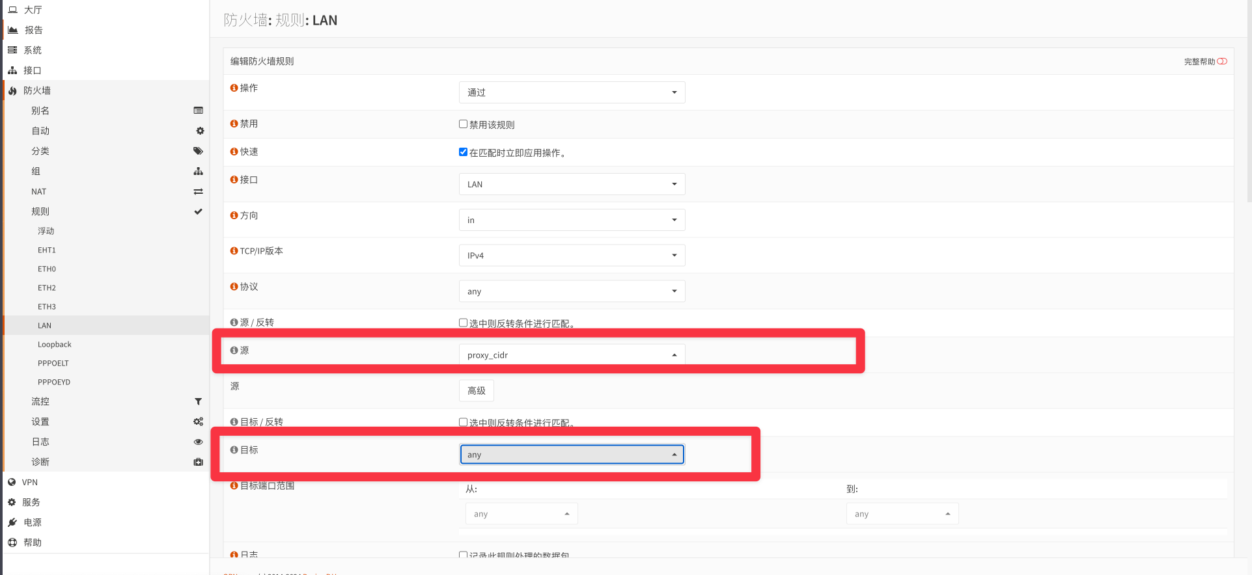The image size is (1252, 575).
Task: Open the 源 dropdown showing proxy_cidr
Action: (x=572, y=355)
